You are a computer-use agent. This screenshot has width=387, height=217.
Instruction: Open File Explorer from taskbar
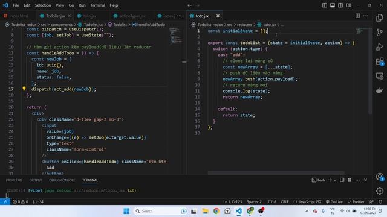tap(205, 211)
